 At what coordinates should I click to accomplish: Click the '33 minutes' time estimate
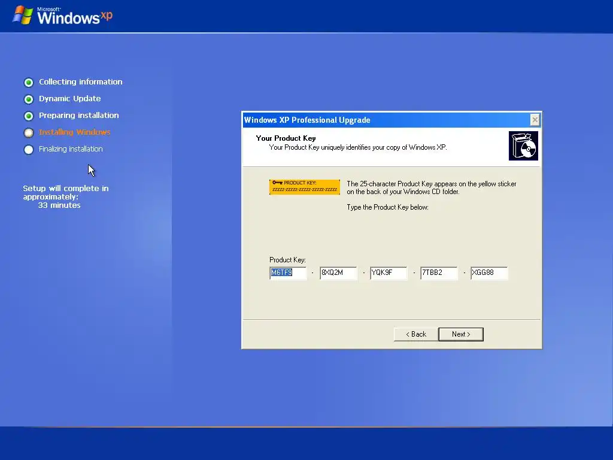coord(59,205)
